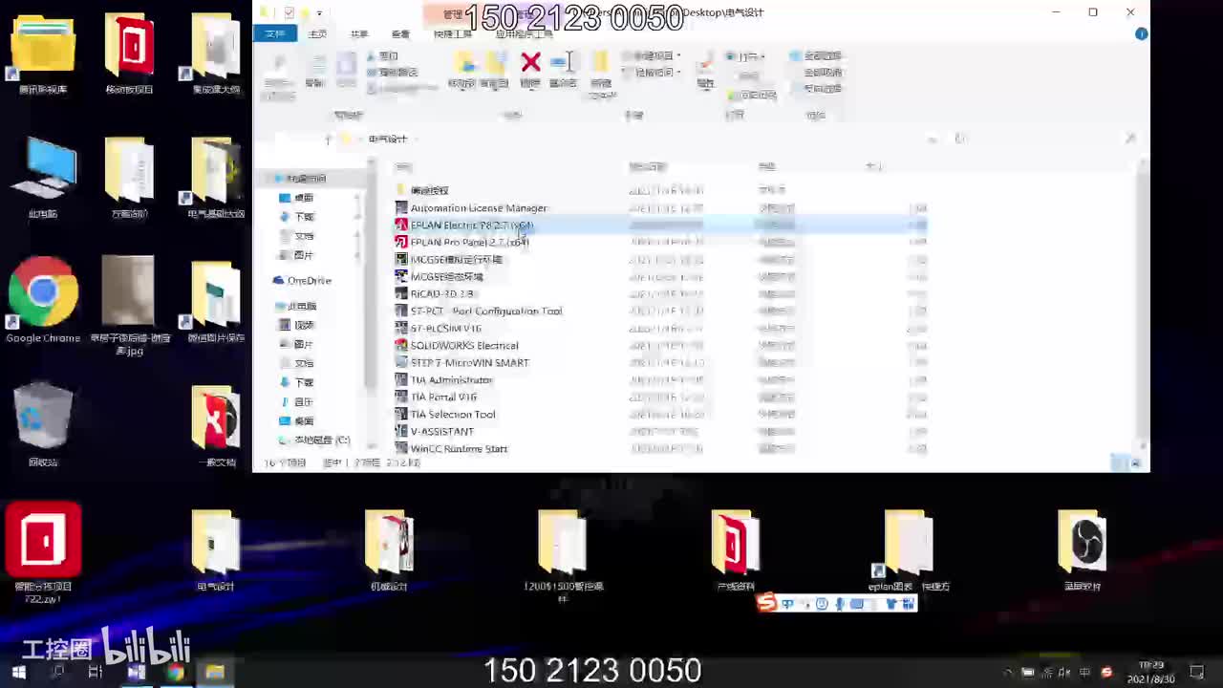This screenshot has height=688, width=1223.
Task: Switch to the 查看 ribbon tab
Action: pos(400,34)
